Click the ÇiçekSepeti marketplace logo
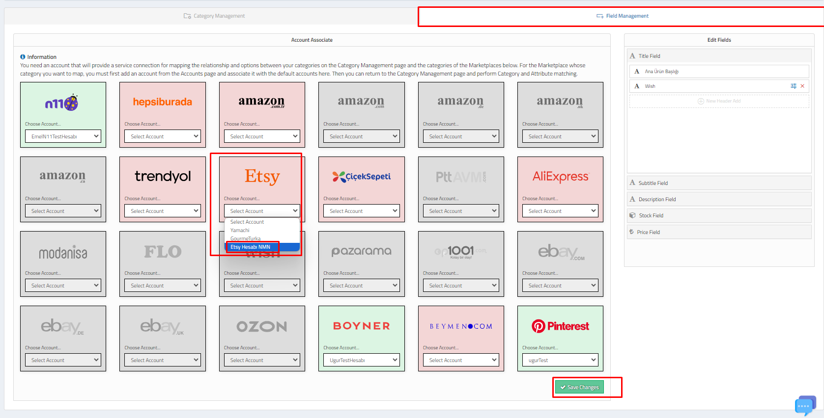 tap(361, 177)
